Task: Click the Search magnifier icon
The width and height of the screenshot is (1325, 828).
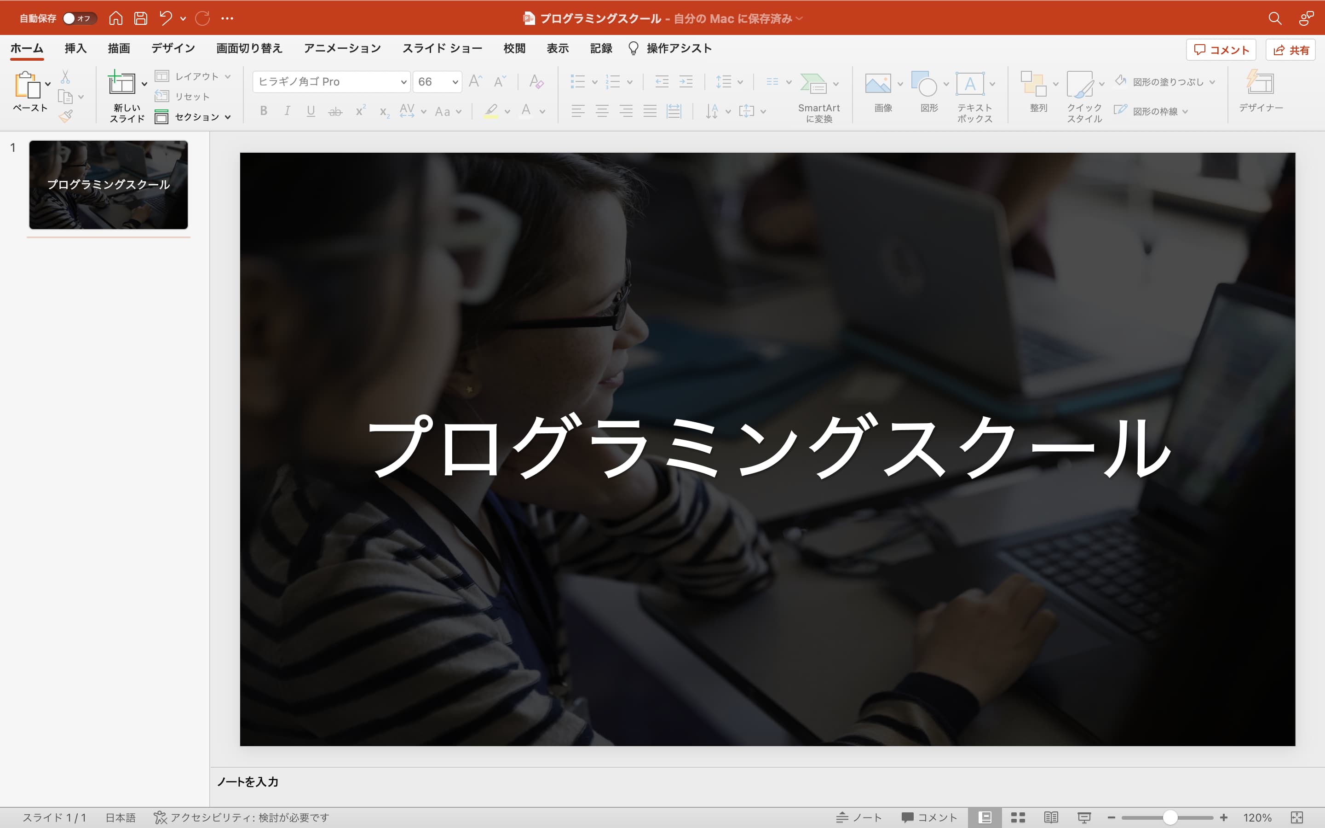Action: tap(1275, 18)
